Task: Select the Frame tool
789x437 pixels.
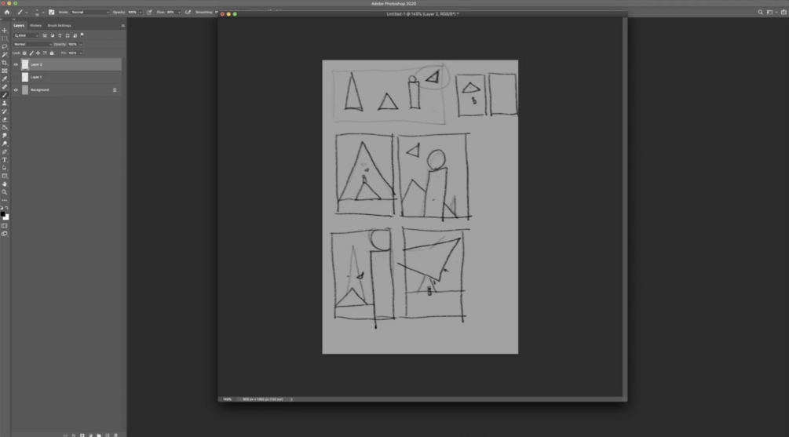Action: pyautogui.click(x=5, y=71)
